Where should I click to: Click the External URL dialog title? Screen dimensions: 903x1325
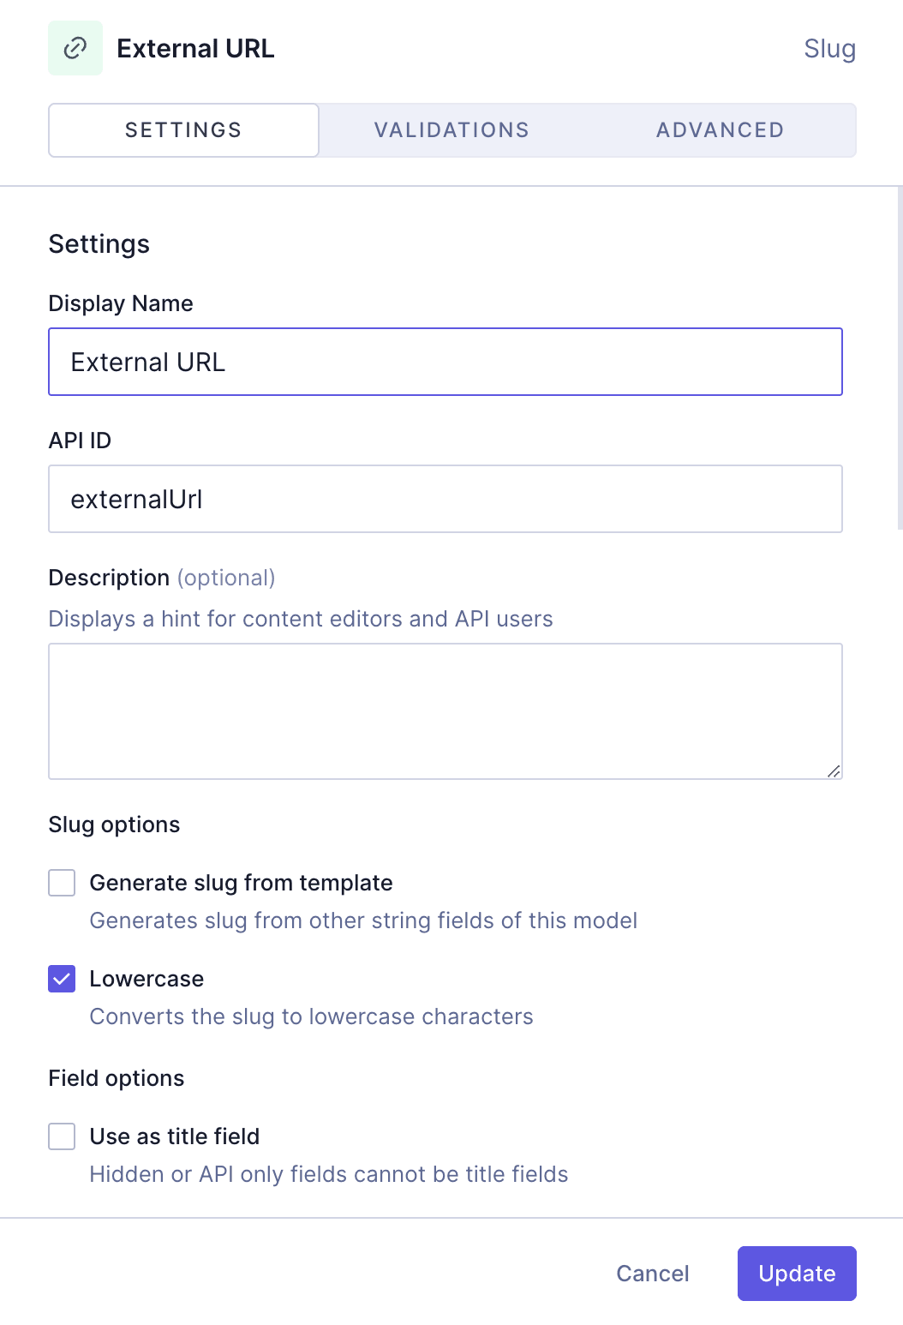coord(196,48)
